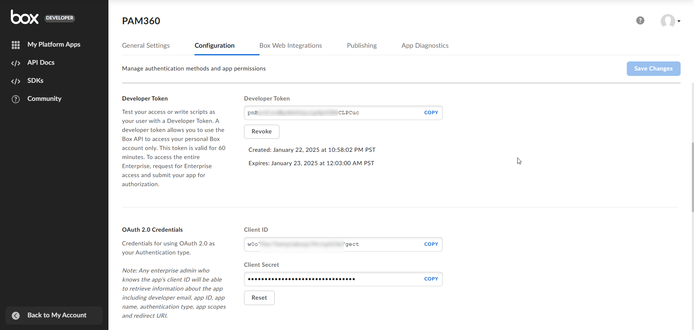Open the App Diagnostics tab
Screen dimensions: 694x330
pyautogui.click(x=425, y=45)
